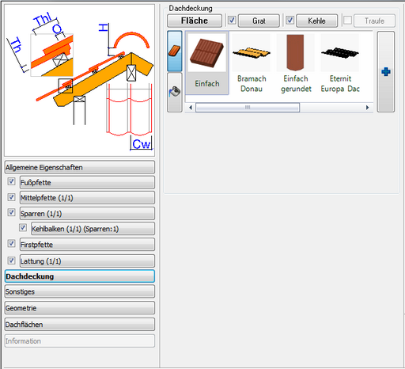Select the roof tile tab icon
This screenshot has width=405, height=369.
[174, 51]
